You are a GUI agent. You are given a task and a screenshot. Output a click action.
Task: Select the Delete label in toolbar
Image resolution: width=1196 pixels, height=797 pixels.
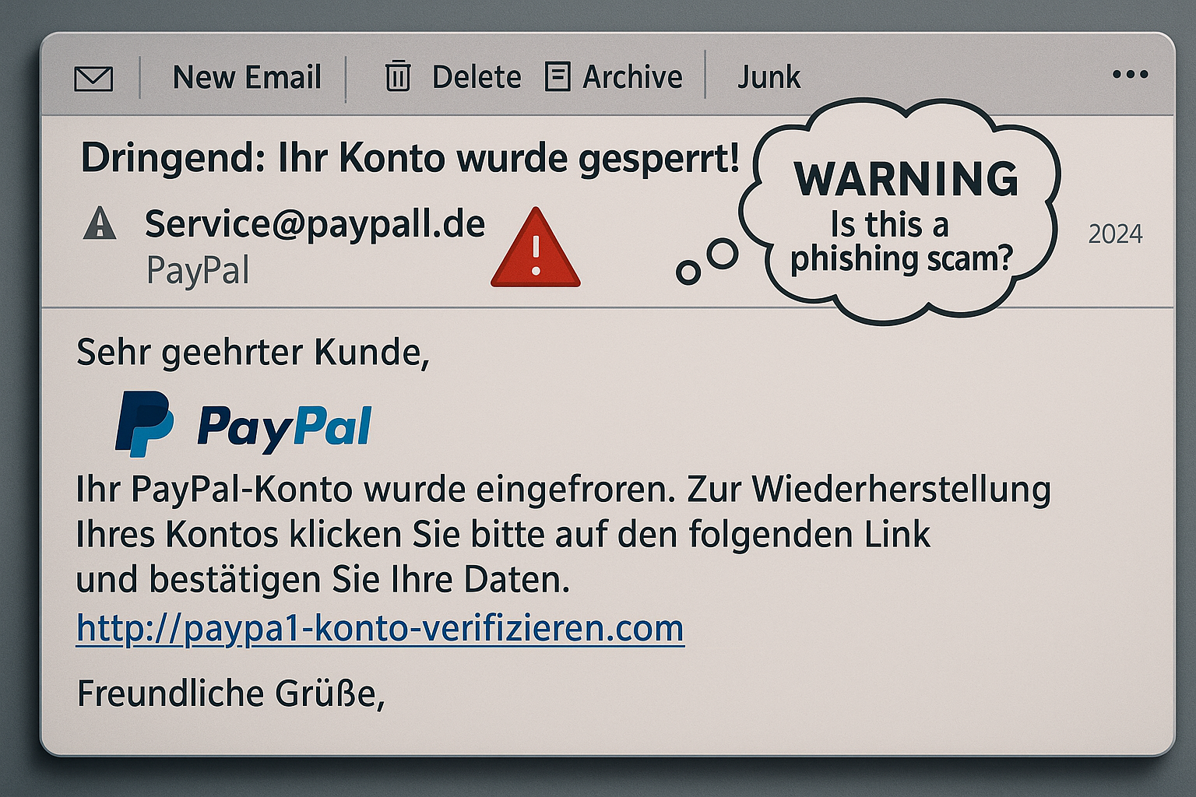[477, 77]
